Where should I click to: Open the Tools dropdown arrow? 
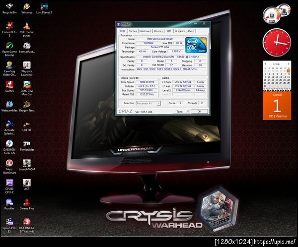coord(188,111)
